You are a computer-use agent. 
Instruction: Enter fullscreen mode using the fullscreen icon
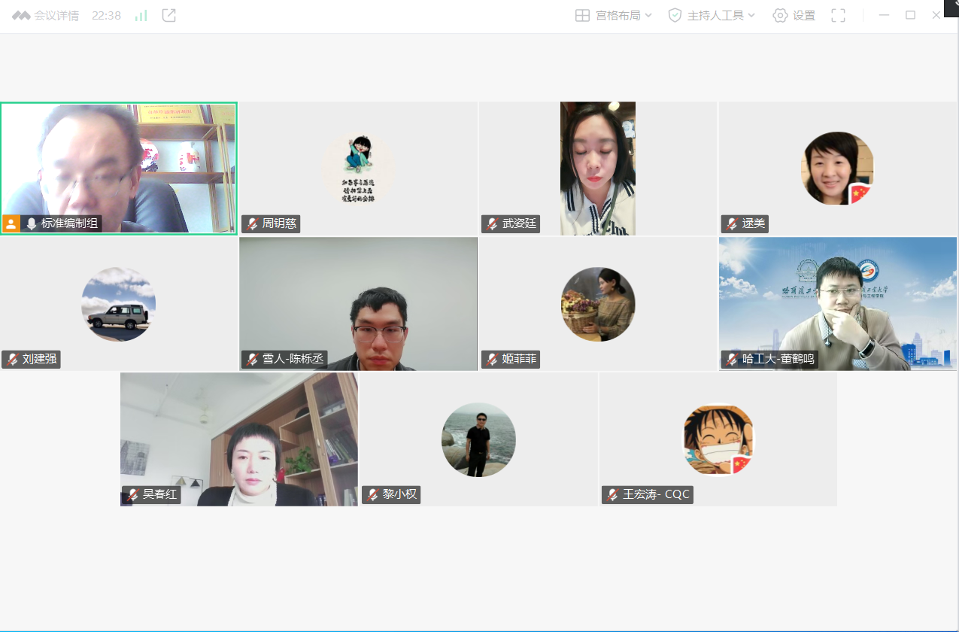coord(838,16)
